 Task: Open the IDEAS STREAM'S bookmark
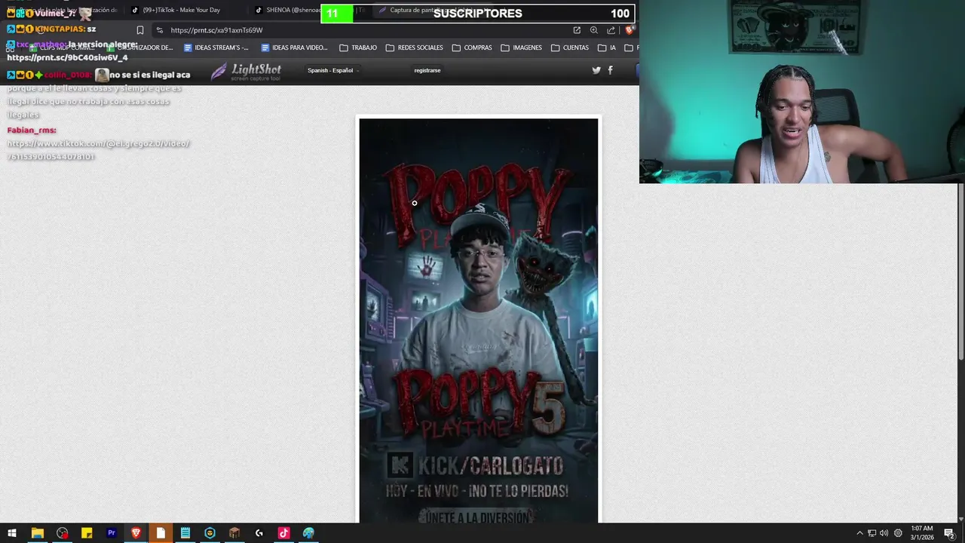tap(216, 48)
